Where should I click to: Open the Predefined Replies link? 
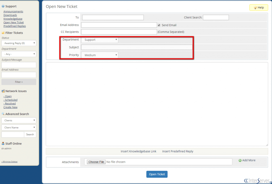coord(15,26)
